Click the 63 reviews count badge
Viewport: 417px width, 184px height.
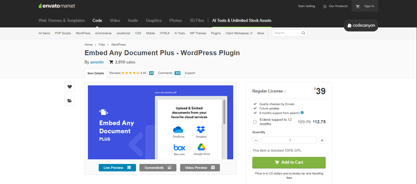pos(151,73)
